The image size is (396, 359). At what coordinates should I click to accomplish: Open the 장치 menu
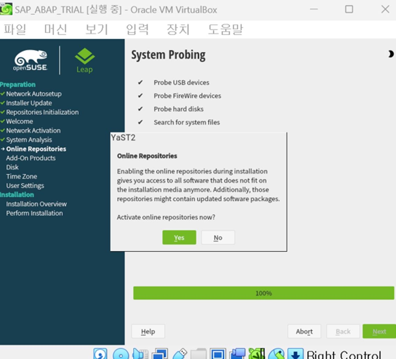(178, 29)
